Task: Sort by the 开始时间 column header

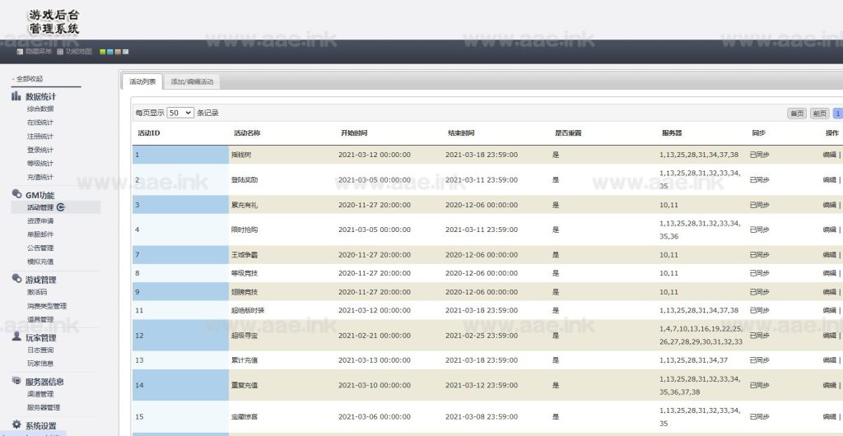Action: click(x=354, y=133)
